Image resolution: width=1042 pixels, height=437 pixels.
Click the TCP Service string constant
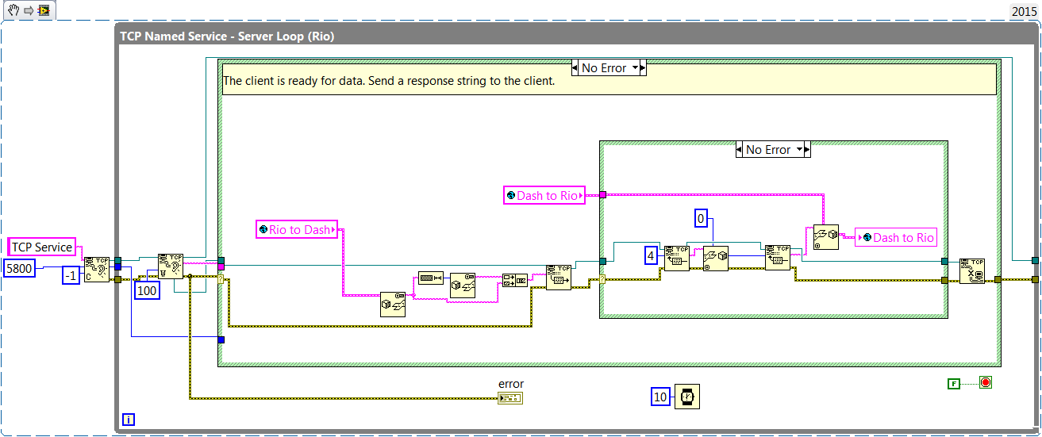tap(41, 247)
